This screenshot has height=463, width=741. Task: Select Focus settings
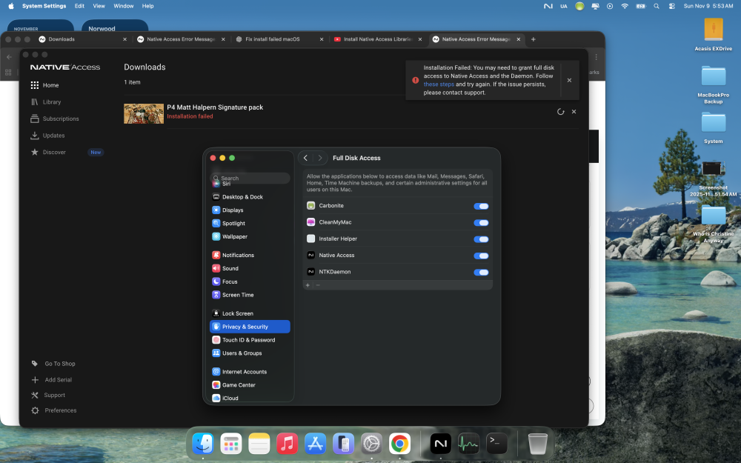tap(250, 282)
